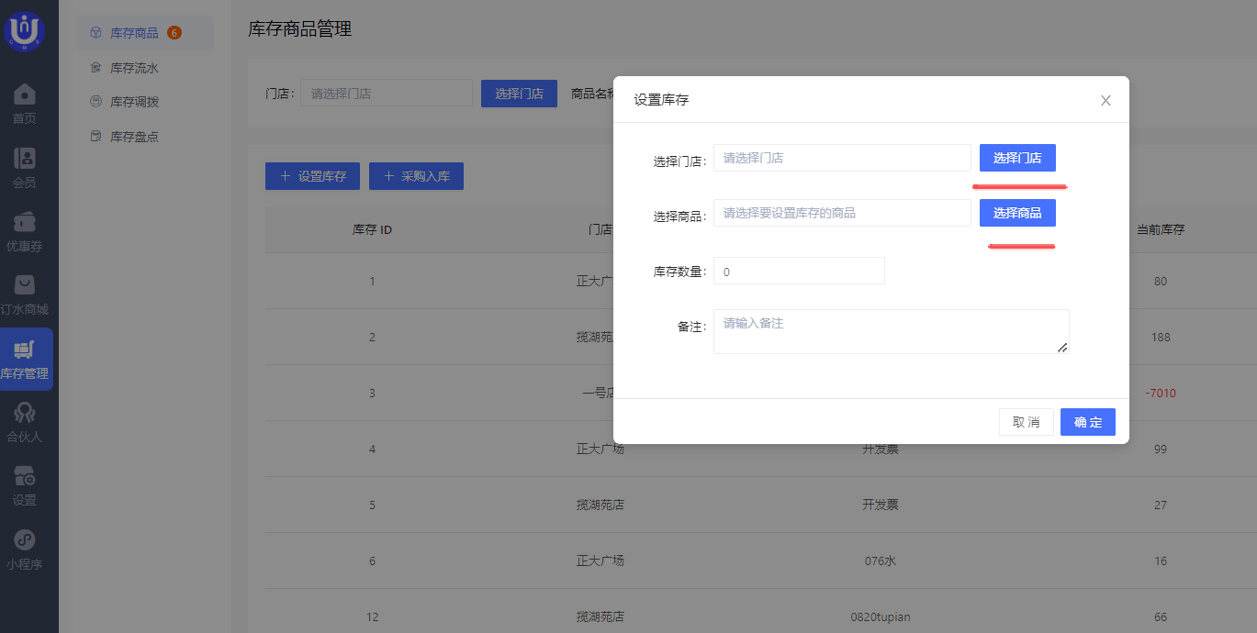This screenshot has width=1257, height=633.
Task: Click the 选择商品 text input in dialog
Action: 841,213
